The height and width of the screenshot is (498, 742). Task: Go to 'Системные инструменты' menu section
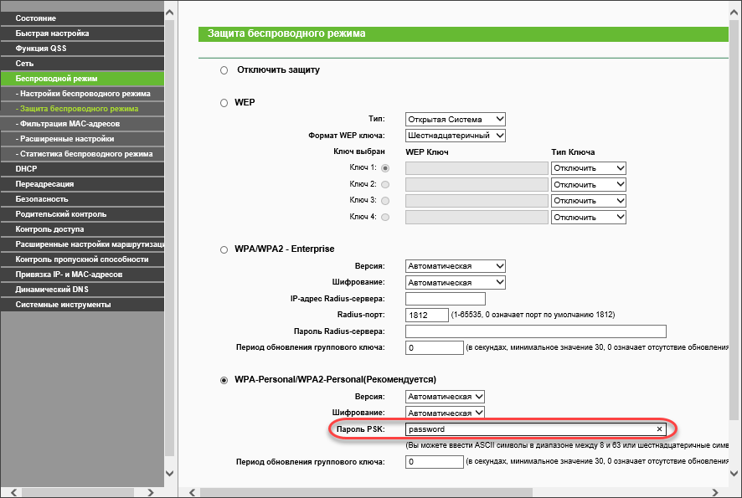(x=82, y=305)
